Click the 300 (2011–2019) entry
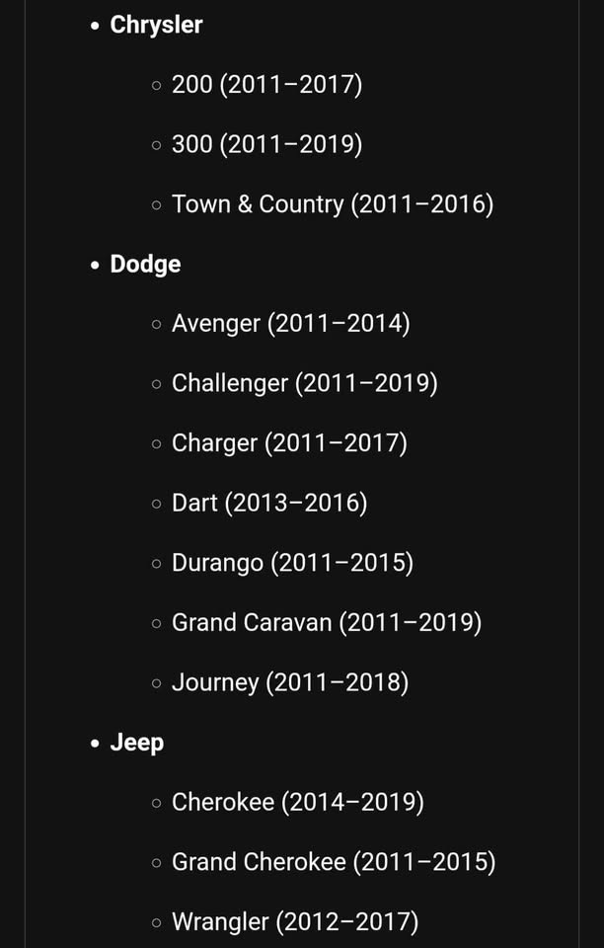Image resolution: width=604 pixels, height=948 pixels. pos(267,144)
